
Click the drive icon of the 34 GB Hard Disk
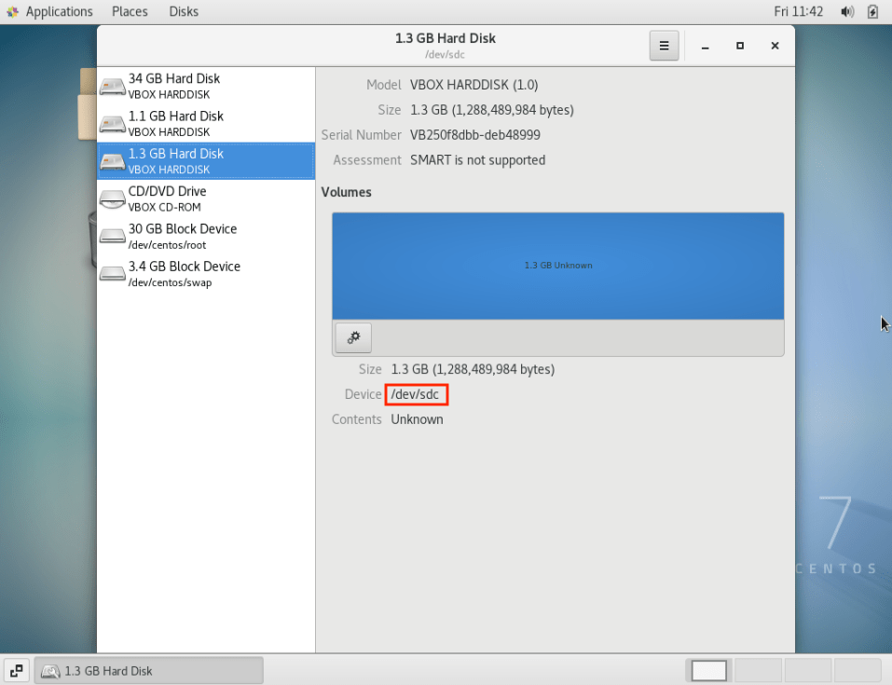click(112, 85)
